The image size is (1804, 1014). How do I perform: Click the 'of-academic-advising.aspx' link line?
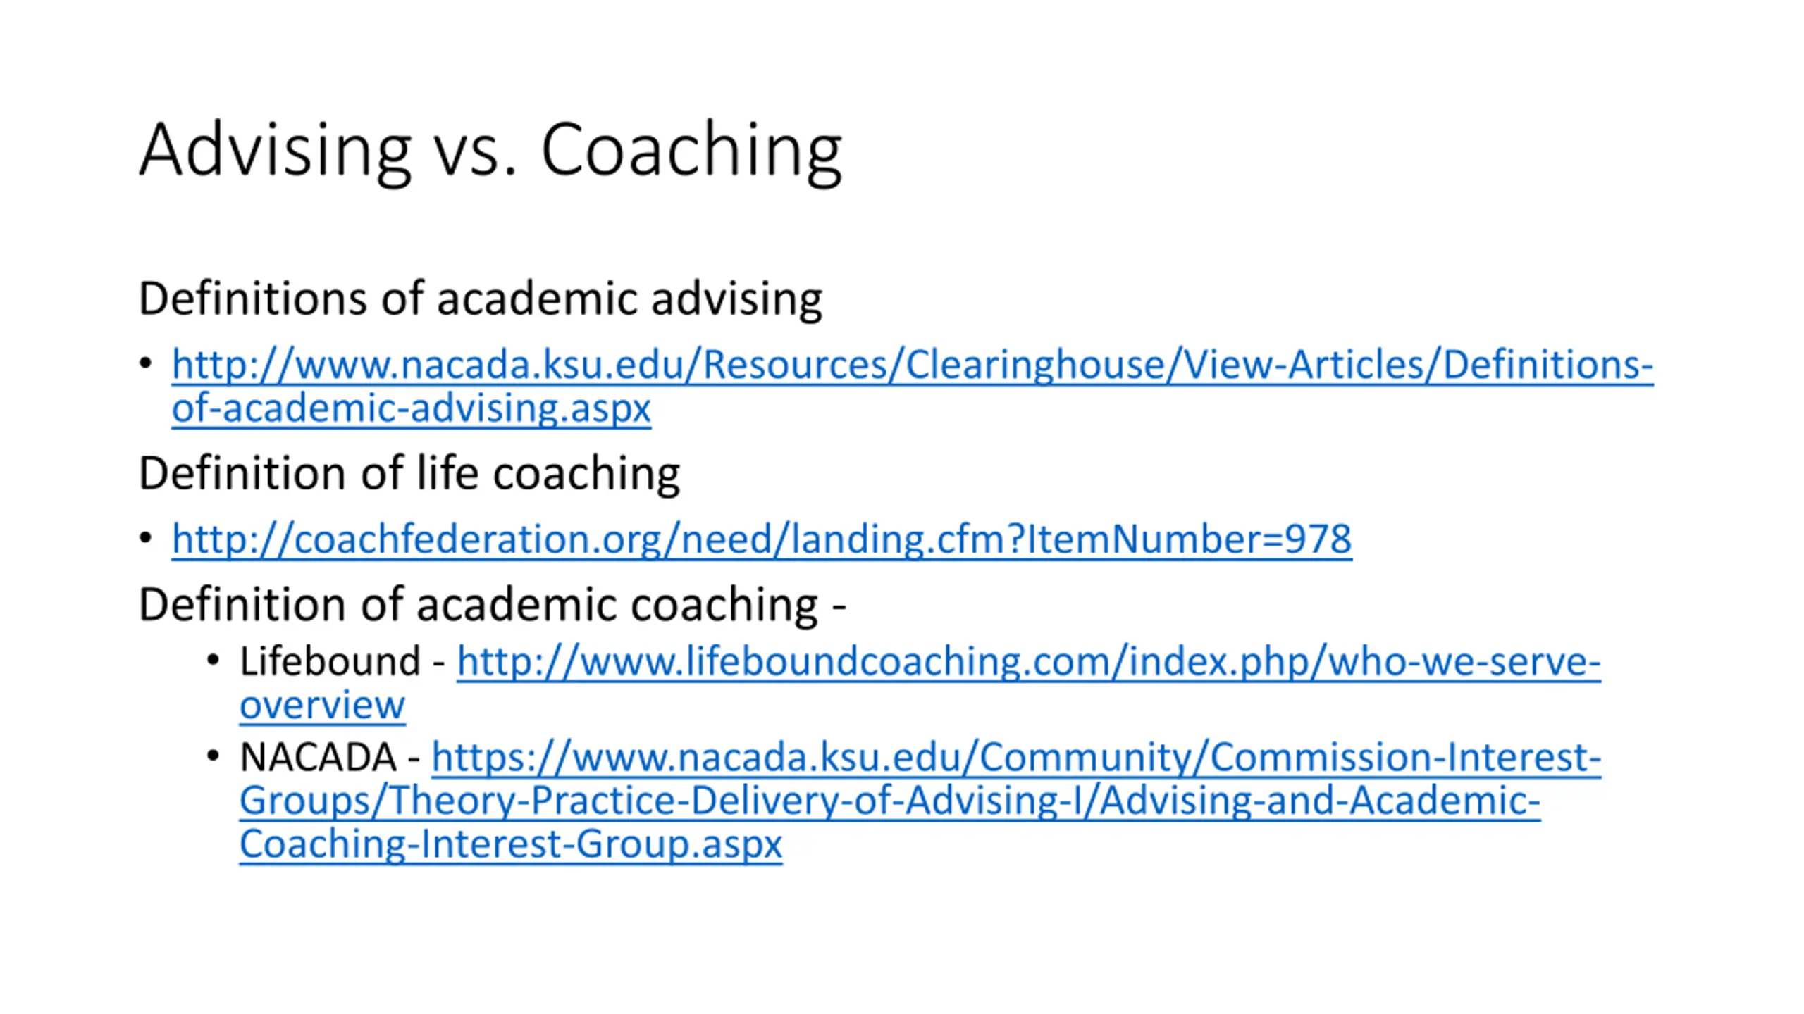[411, 408]
